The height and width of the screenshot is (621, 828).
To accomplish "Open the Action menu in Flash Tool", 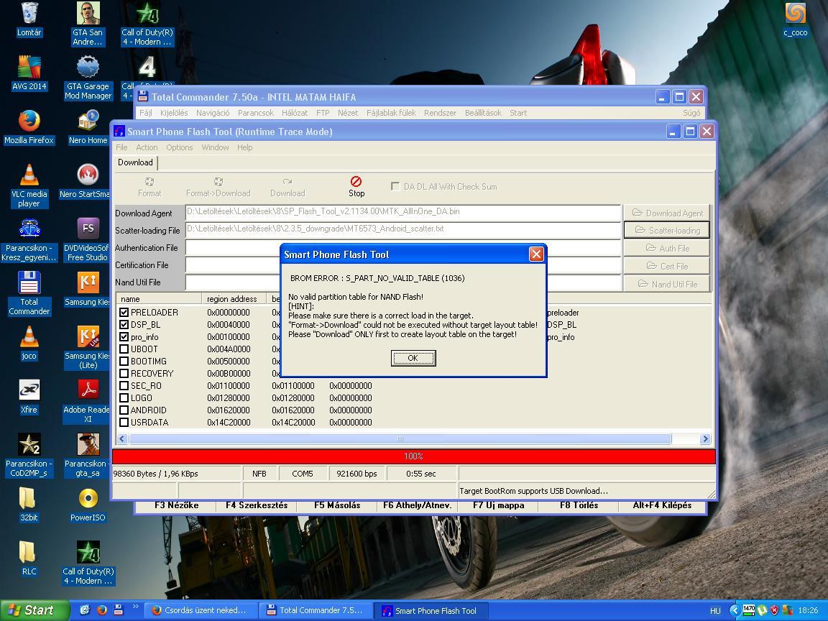I will click(147, 147).
